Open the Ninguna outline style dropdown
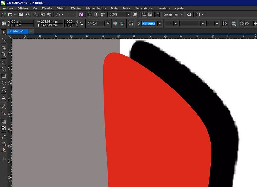 160,23
